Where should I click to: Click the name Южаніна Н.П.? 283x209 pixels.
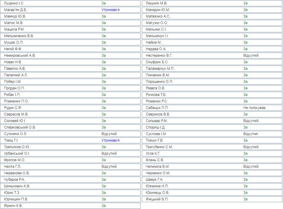(157, 186)
